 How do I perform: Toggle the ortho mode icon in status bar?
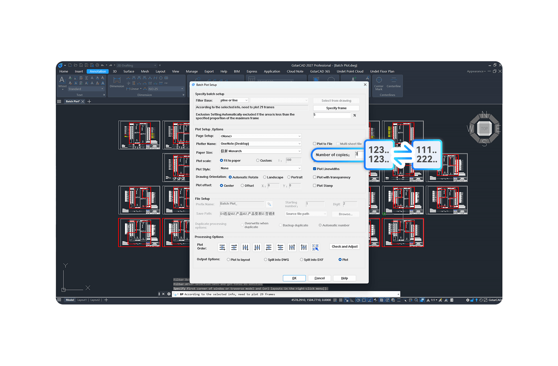coord(352,300)
